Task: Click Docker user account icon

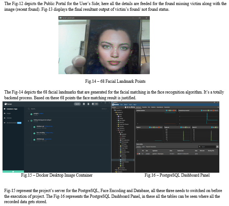Action: pyautogui.click(x=93, y=104)
